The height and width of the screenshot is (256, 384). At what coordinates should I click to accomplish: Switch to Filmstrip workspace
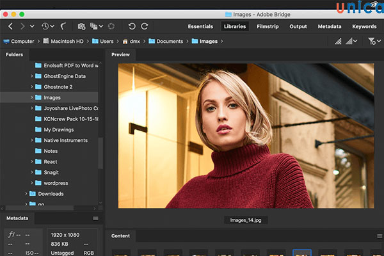pyautogui.click(x=268, y=26)
